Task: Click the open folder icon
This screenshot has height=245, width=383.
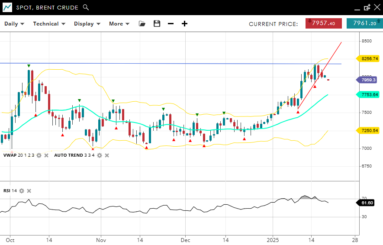Action: (142, 24)
